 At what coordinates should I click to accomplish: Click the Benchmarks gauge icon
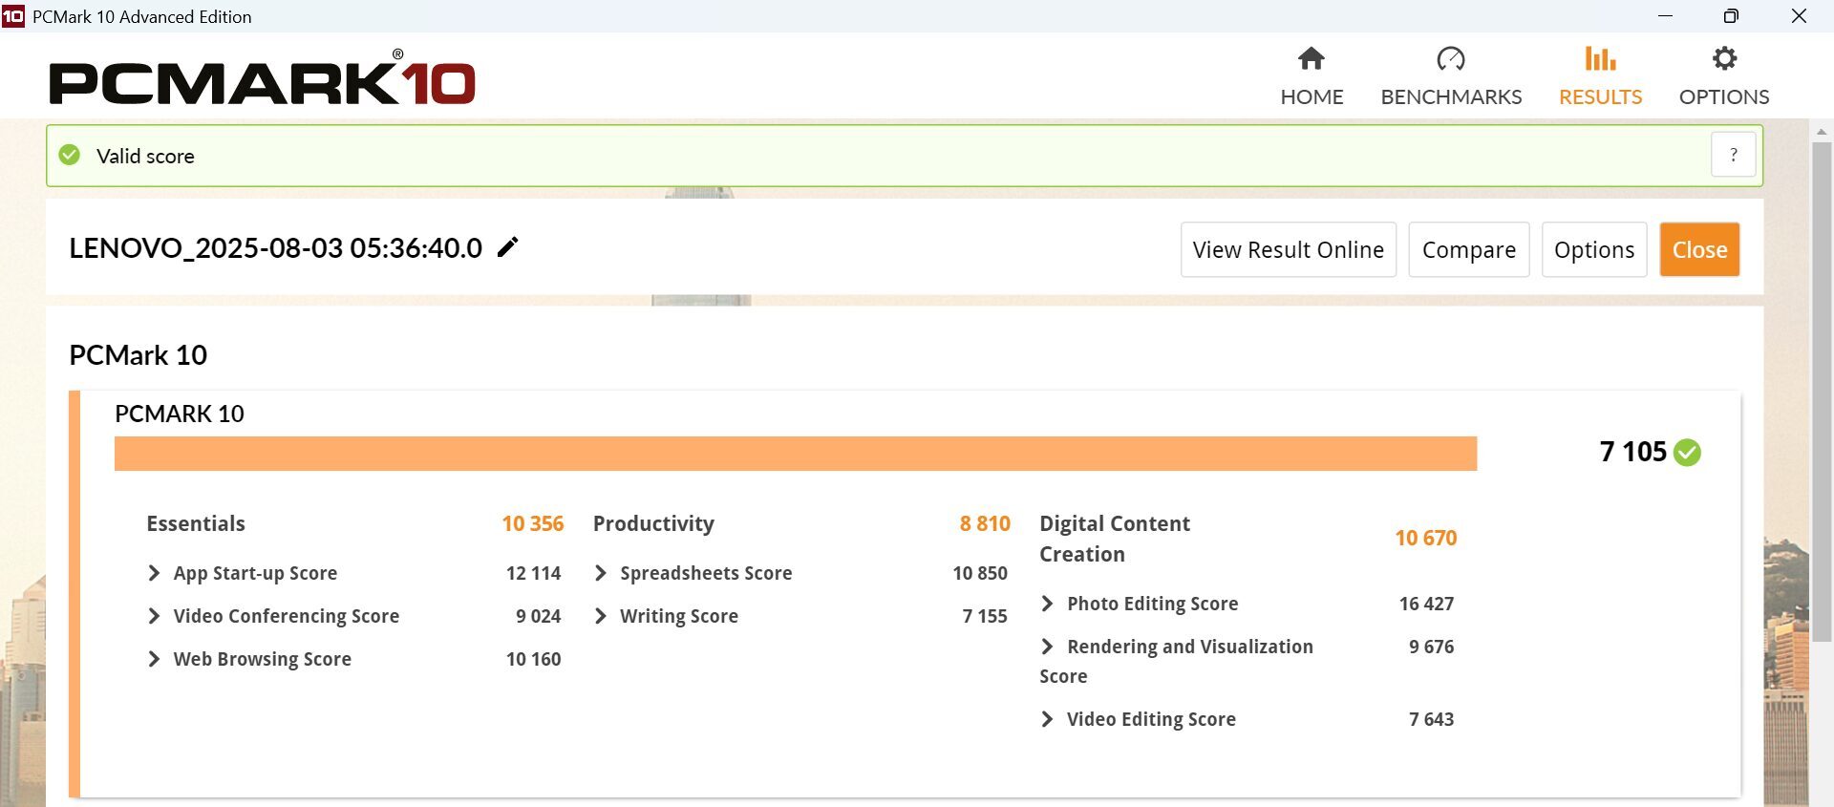tap(1451, 59)
